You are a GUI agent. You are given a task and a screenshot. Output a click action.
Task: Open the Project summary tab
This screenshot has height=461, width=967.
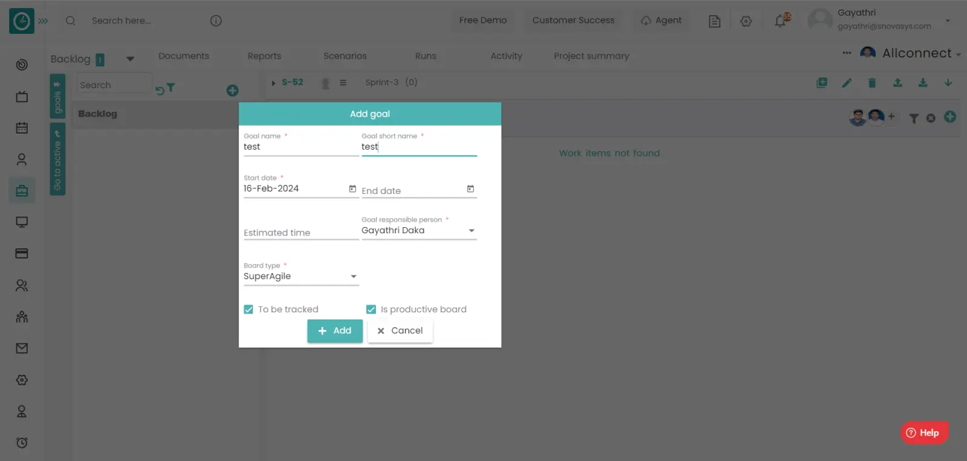591,56
